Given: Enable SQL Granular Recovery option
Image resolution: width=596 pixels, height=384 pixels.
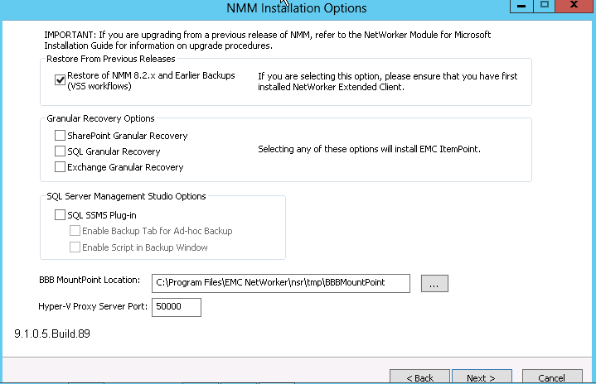Looking at the screenshot, I should (60, 151).
